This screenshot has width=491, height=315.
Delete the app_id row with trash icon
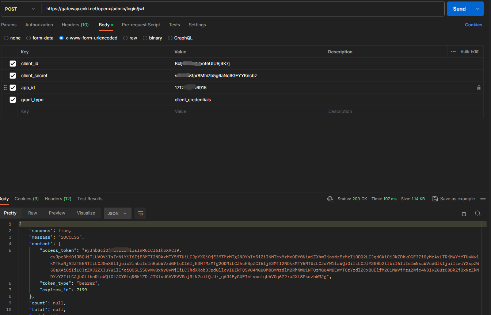479,88
